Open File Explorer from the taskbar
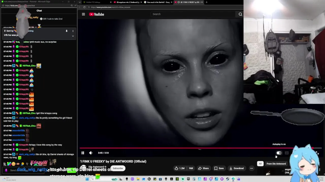This screenshot has width=325, height=182. tap(138, 179)
